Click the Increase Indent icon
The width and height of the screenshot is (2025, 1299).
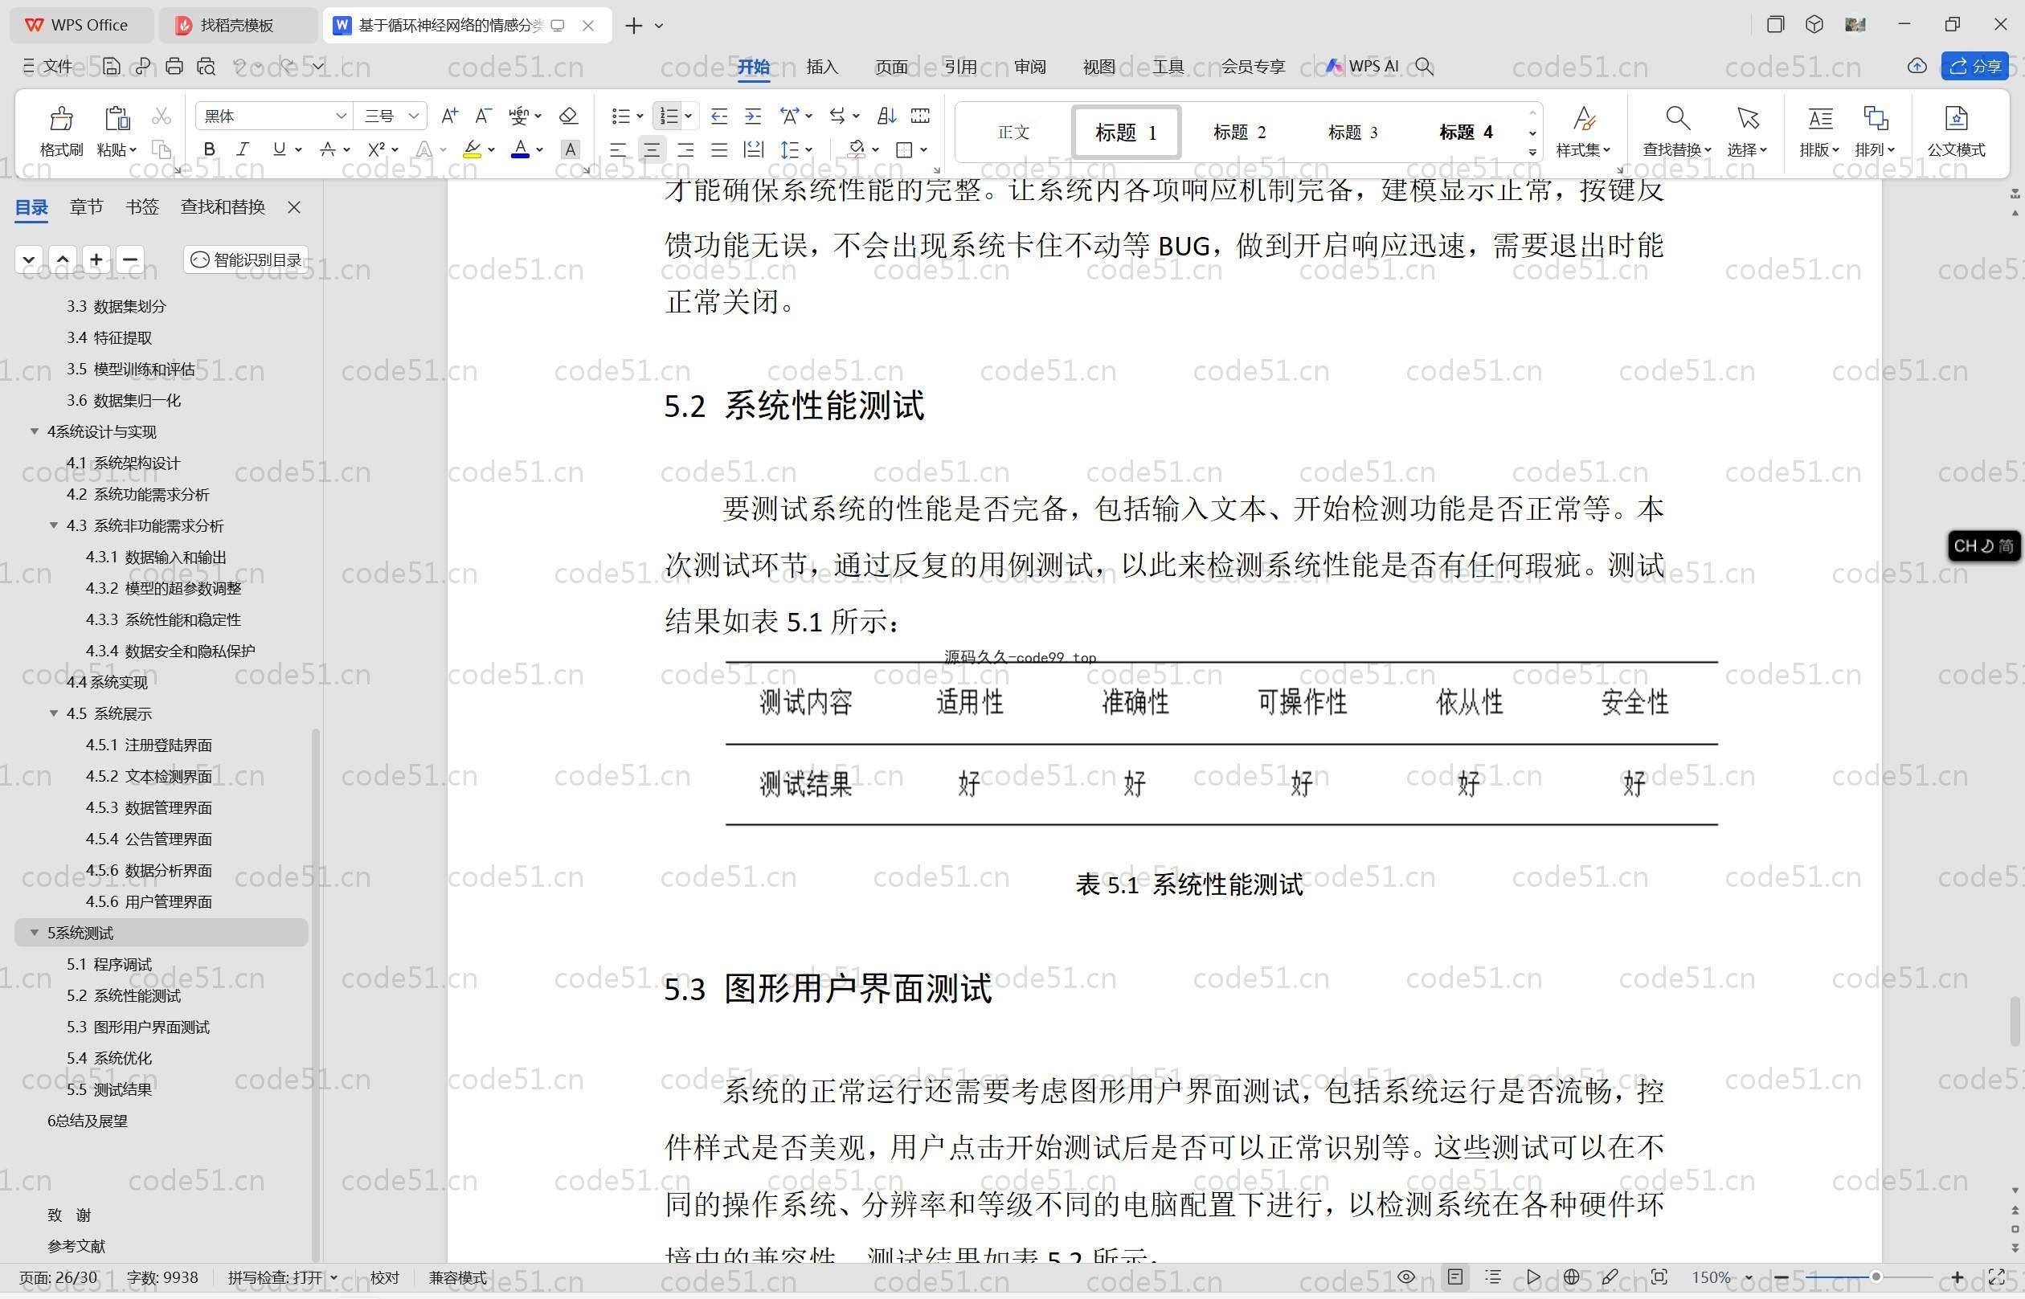pos(753,116)
